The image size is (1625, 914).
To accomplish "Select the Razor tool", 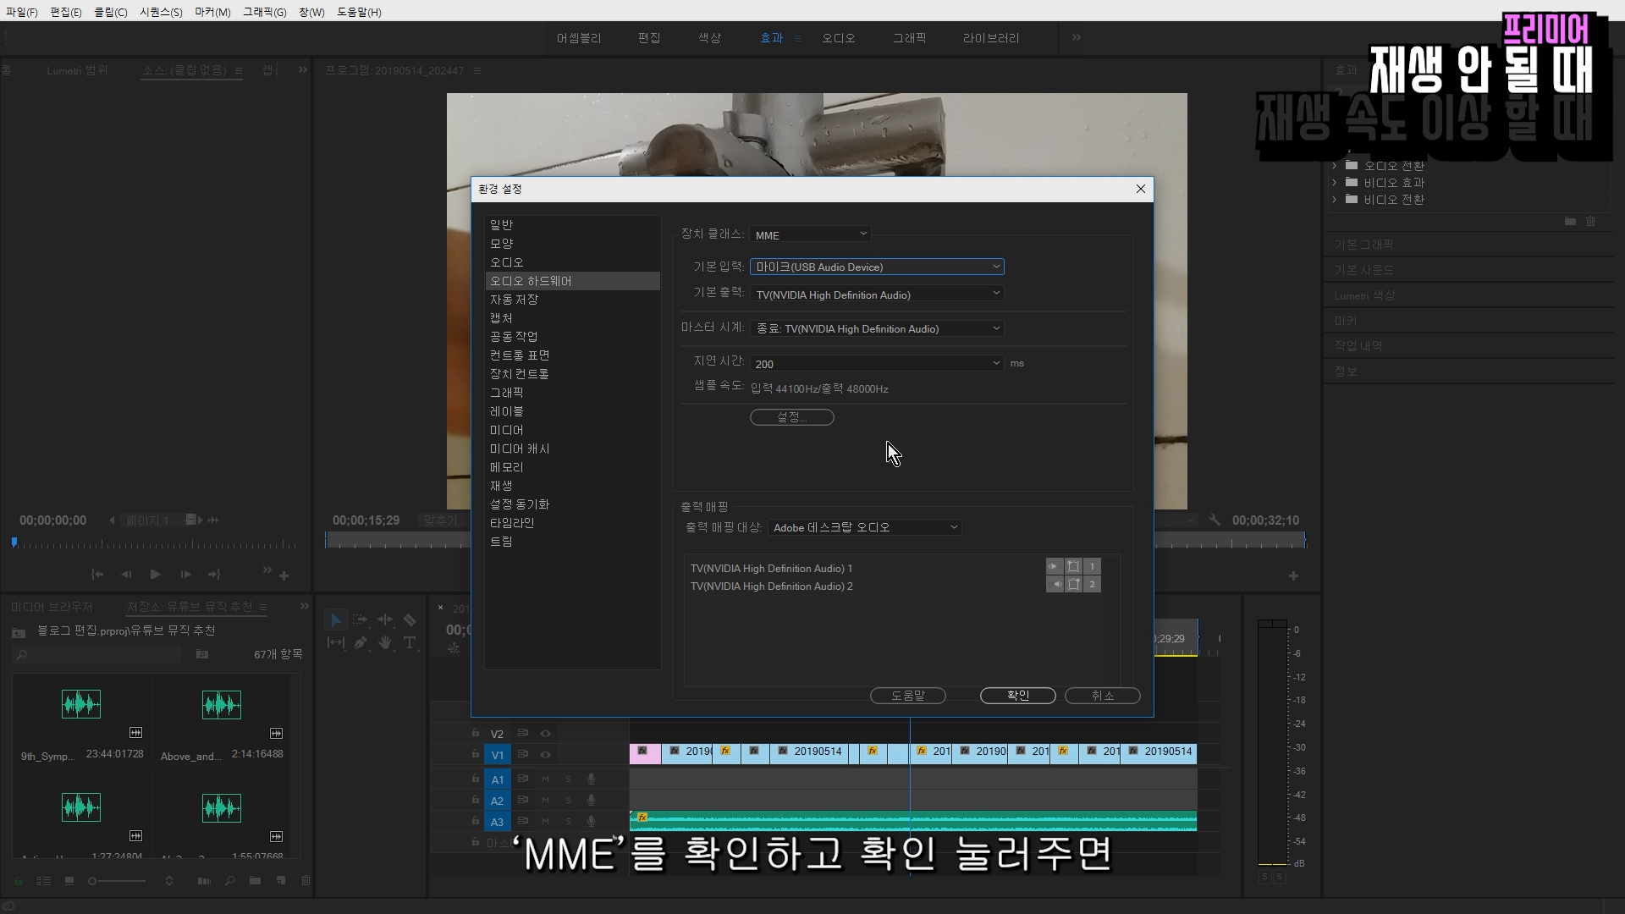I will tap(410, 620).
